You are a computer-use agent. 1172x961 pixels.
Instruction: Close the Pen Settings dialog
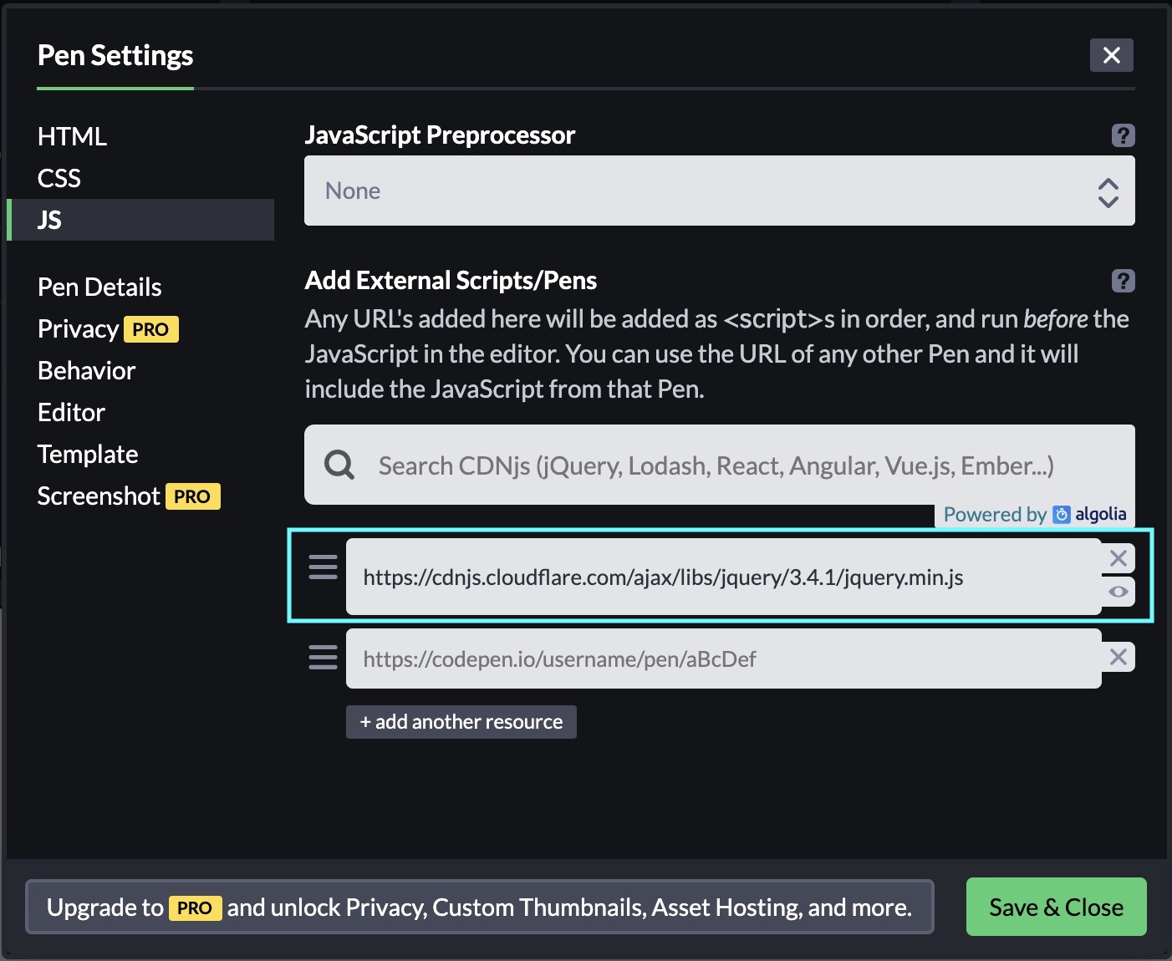(x=1111, y=55)
